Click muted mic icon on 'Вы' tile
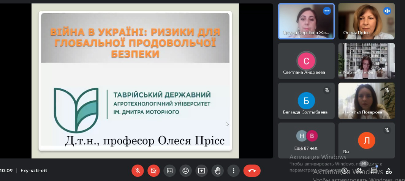Screen dimensions: 405x181 [x=387, y=130]
